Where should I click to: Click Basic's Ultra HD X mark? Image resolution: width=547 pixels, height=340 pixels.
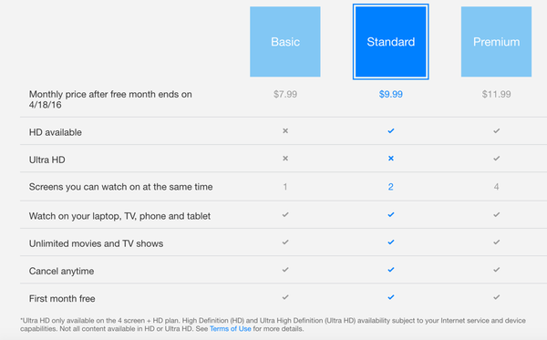tap(285, 159)
